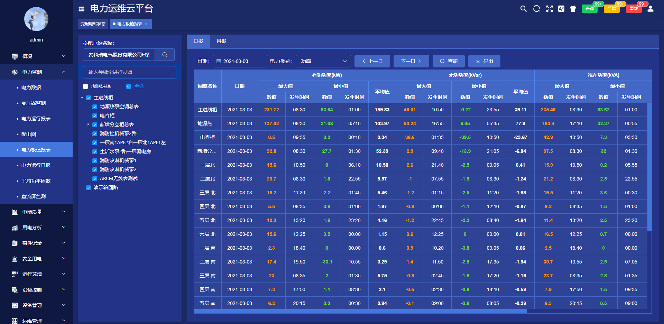Click the search magnifier icon in header
This screenshot has height=324, width=664.
pos(523,9)
